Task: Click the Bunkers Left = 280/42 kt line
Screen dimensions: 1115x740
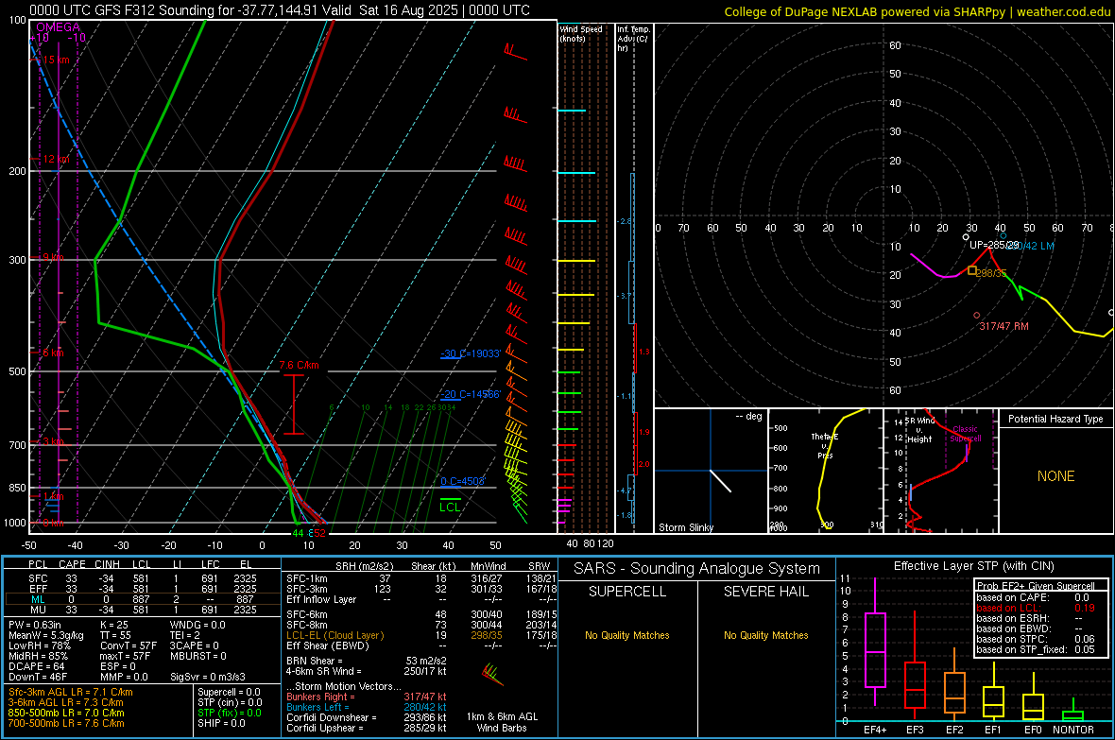Action: pyautogui.click(x=367, y=707)
